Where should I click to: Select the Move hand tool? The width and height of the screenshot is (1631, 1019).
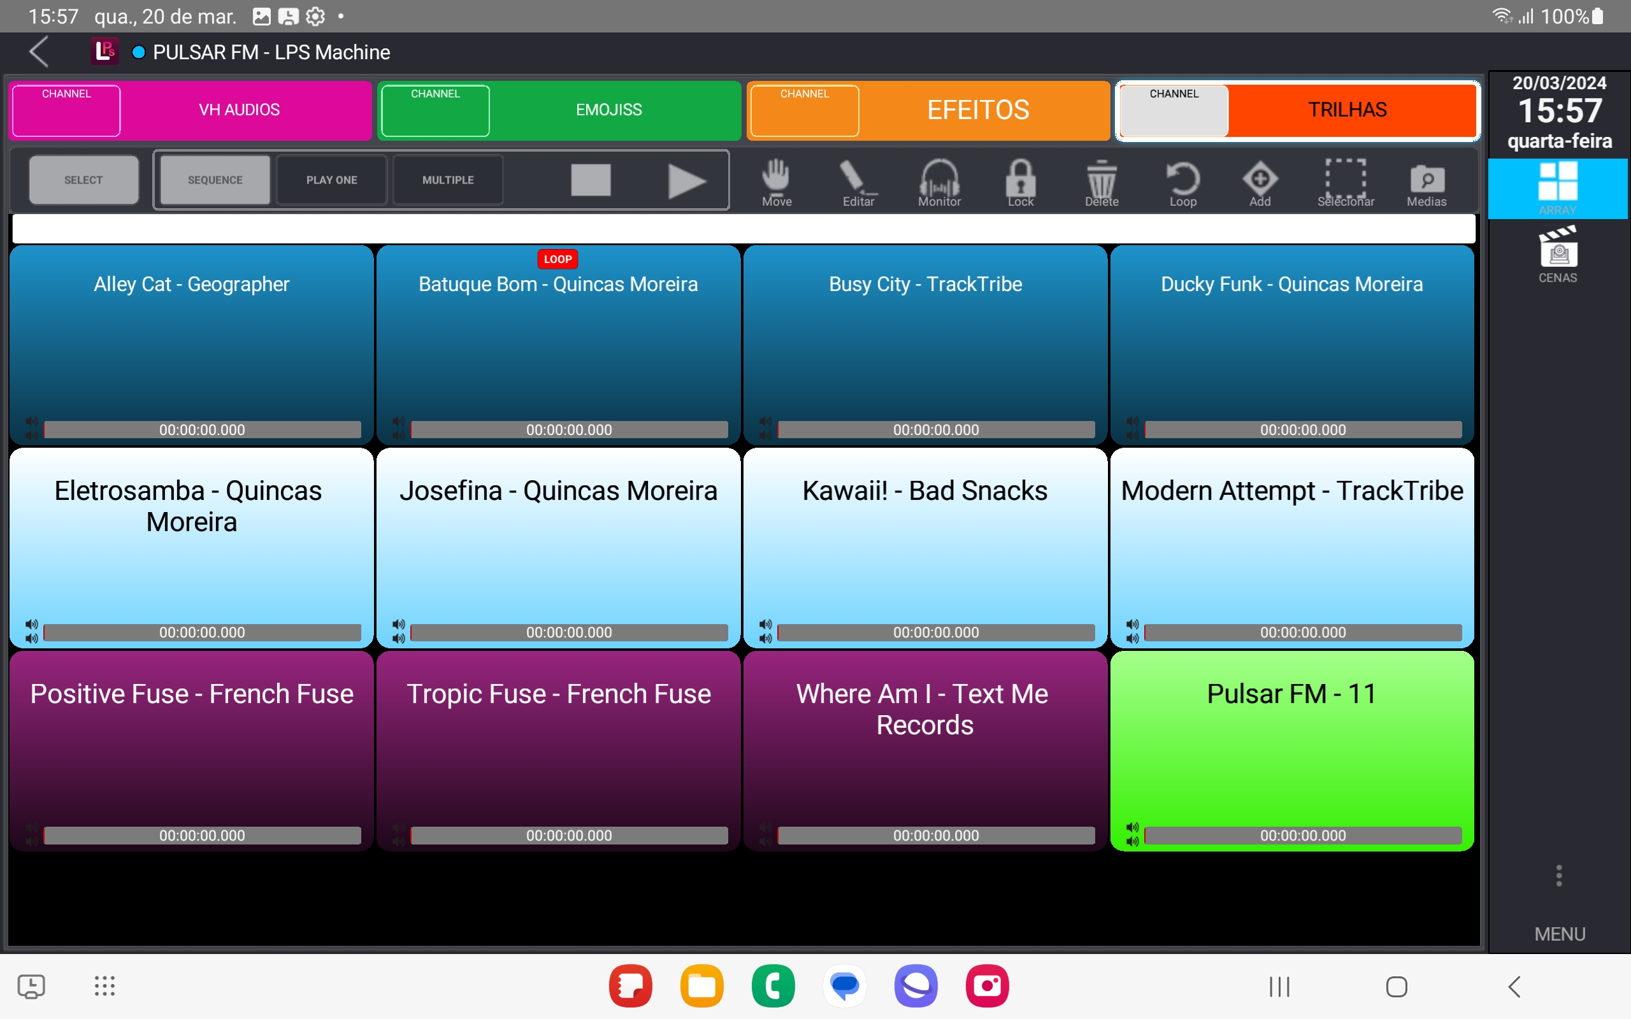(777, 182)
